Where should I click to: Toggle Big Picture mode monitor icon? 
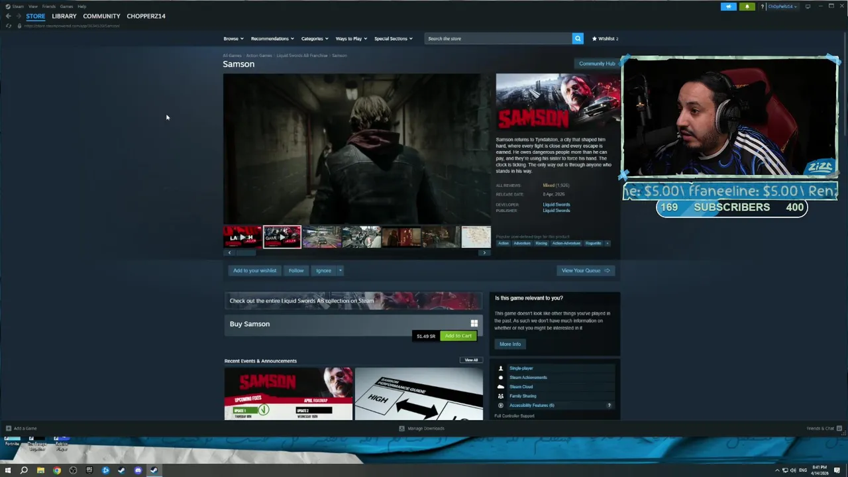(808, 7)
